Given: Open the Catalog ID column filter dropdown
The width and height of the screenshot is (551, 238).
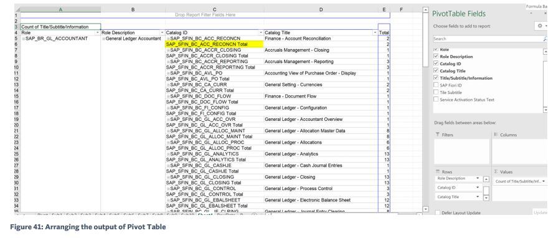Looking at the screenshot, I should pos(261,32).
